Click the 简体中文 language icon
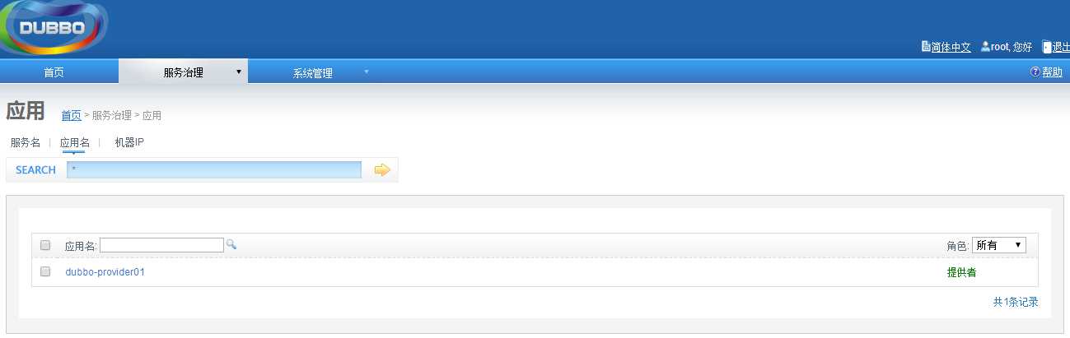 click(x=926, y=47)
